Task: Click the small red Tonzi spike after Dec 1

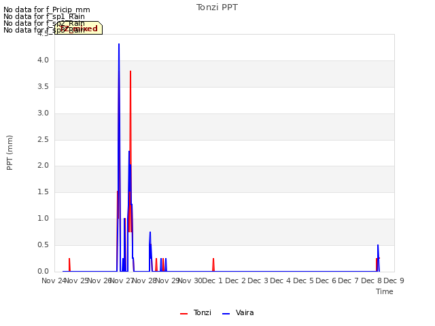Action: 213,265
